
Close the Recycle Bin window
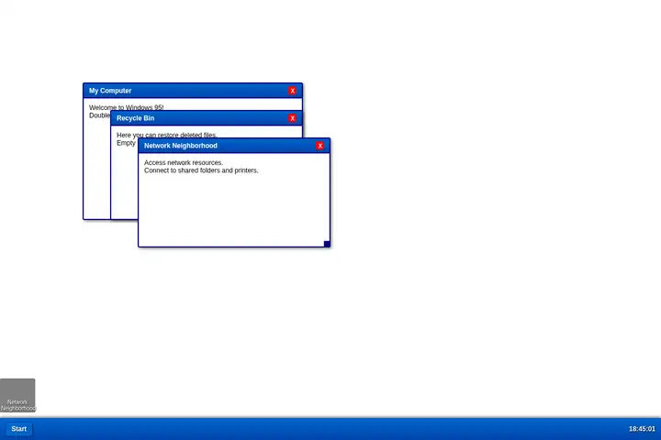(292, 118)
